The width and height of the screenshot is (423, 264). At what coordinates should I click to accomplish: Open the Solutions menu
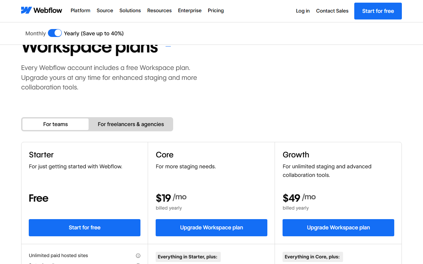pyautogui.click(x=130, y=11)
